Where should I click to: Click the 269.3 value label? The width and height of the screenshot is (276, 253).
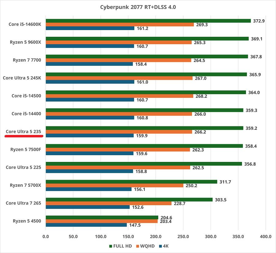click(x=202, y=25)
